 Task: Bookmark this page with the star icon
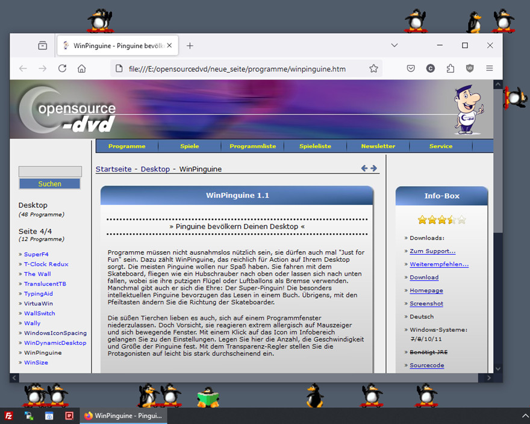tap(373, 69)
